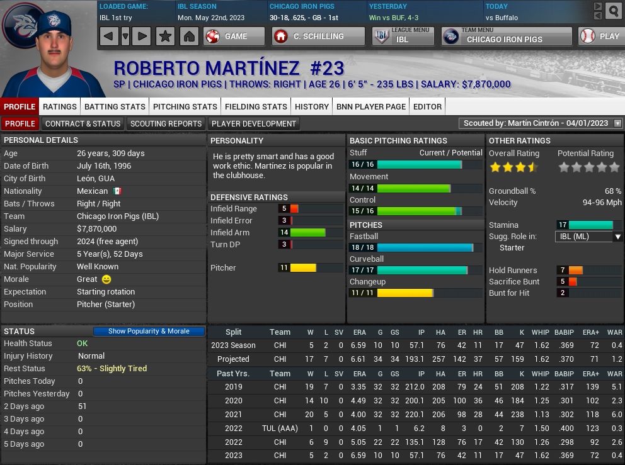Click Show Popularity & Morale button

point(149,331)
